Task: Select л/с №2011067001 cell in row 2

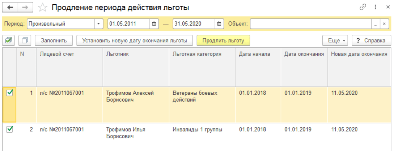Action: pos(70,137)
